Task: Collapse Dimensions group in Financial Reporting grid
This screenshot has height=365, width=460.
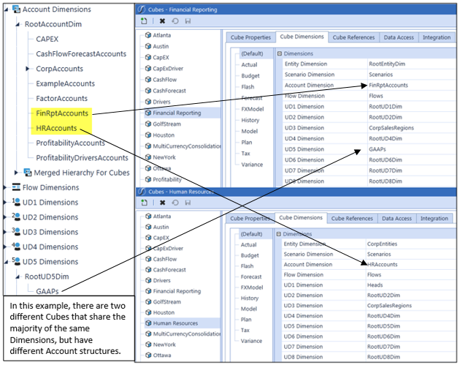Action: (x=279, y=53)
